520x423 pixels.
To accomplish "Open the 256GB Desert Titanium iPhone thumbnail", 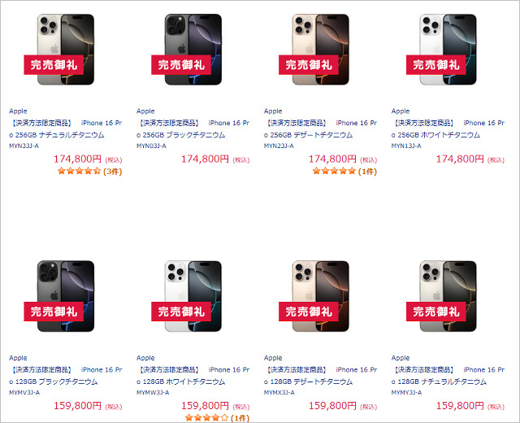I will pyautogui.click(x=320, y=50).
